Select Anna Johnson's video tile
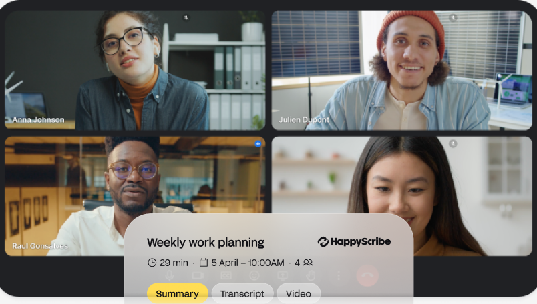Image resolution: width=537 pixels, height=304 pixels. click(x=135, y=70)
